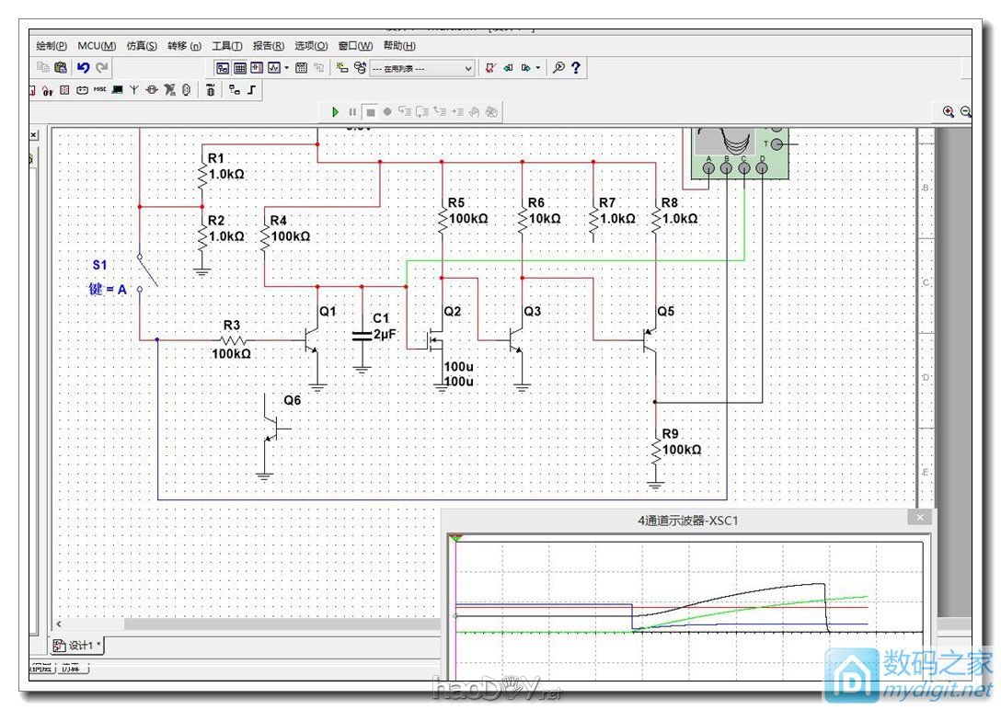The height and width of the screenshot is (710, 1001).
Task: Click the Find magnifier icon in toolbar
Action: (558, 67)
